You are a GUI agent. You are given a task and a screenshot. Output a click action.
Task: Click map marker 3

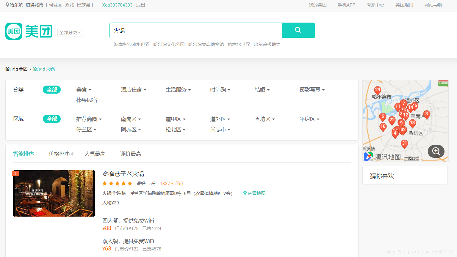pos(427,114)
